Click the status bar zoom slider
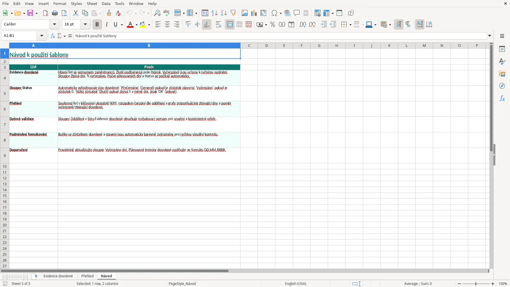Screen dimensions: 510x287 pyautogui.click(x=476, y=284)
